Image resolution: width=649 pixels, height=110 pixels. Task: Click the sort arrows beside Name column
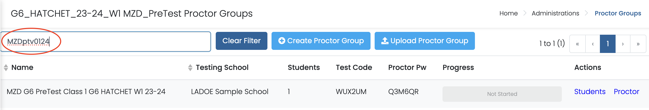(x=6, y=68)
